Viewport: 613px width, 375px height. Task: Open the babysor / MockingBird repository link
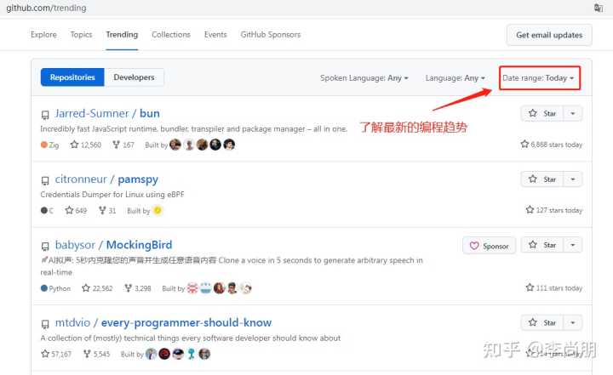coord(113,245)
